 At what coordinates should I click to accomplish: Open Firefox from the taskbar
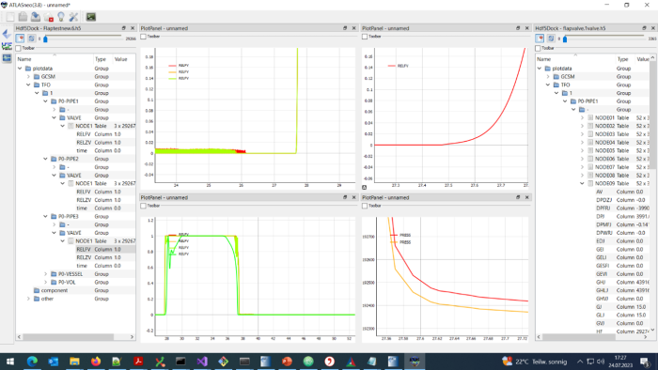(96, 362)
